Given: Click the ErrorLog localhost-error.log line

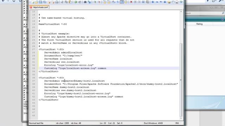Looking at the screenshot, I should (x=69, y=65).
